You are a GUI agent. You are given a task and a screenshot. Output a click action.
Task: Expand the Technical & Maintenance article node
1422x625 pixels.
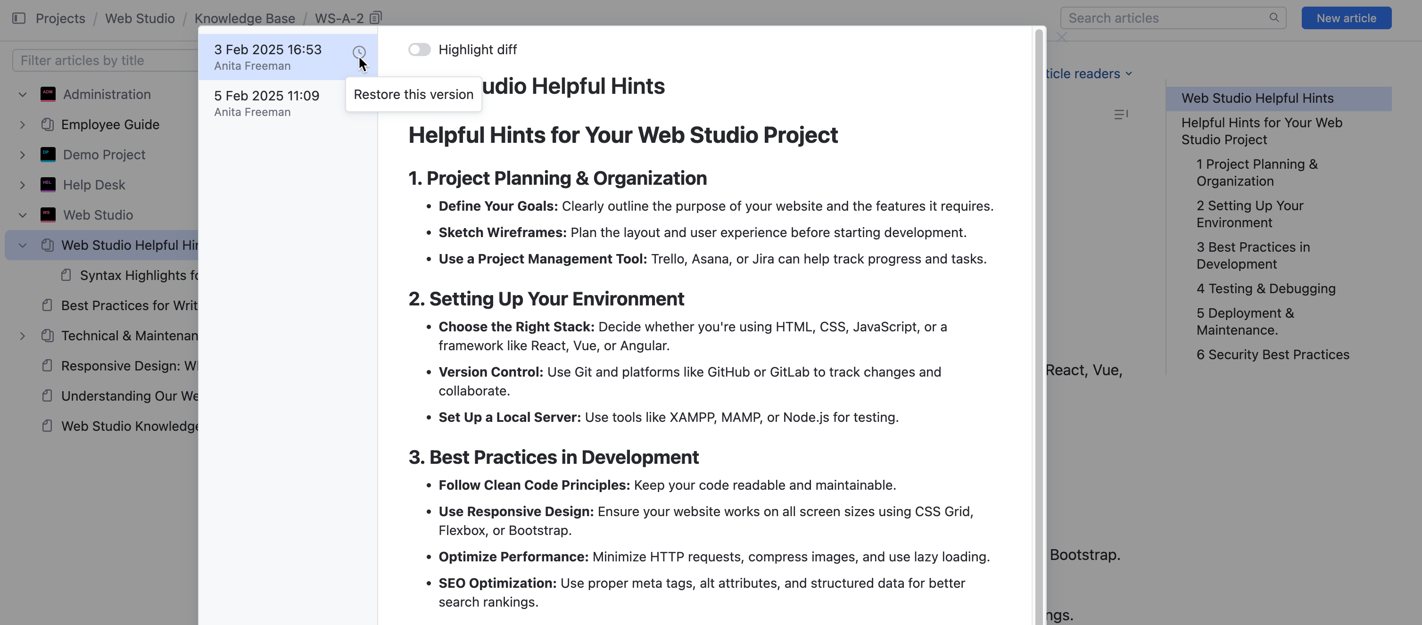click(x=23, y=336)
